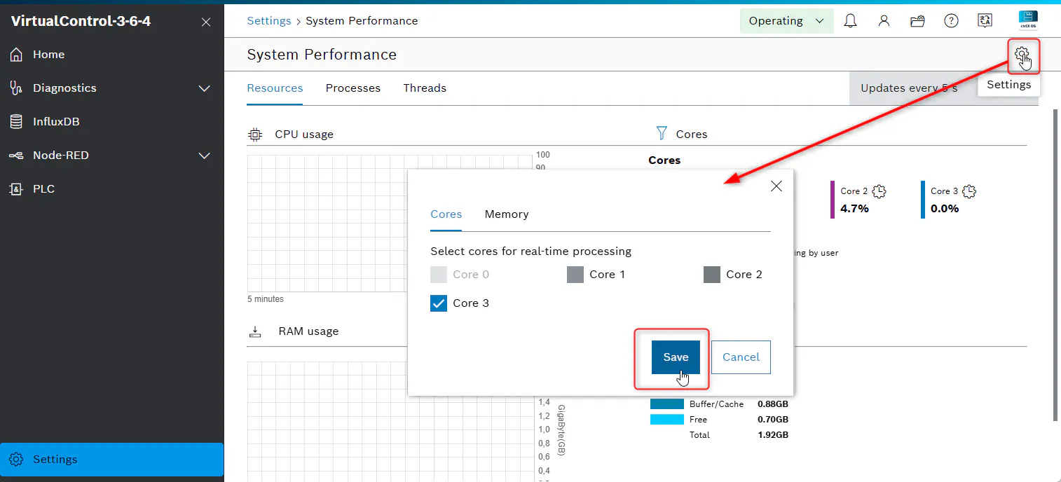Click the 0.88GB Buffer/Cache value
1061x482 pixels.
coord(773,404)
